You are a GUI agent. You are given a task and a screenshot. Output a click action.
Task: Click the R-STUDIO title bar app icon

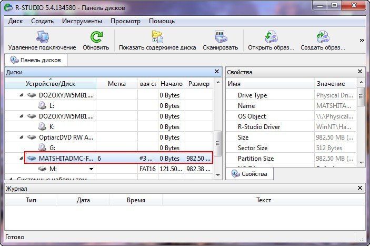(9, 7)
